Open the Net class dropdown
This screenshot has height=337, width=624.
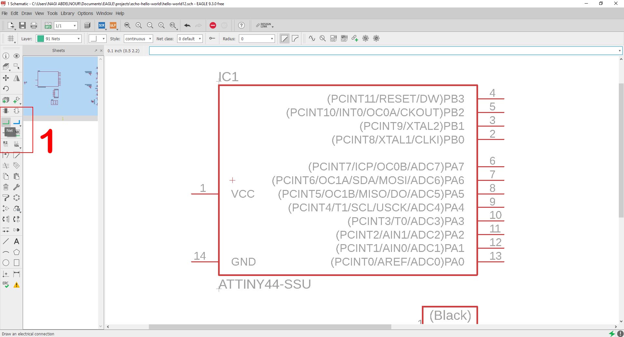190,39
